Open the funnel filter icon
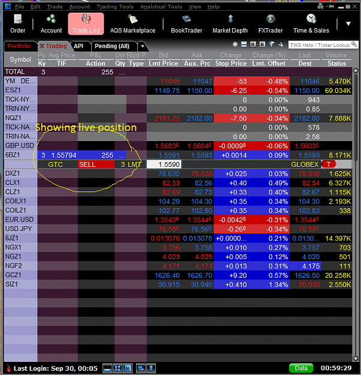This screenshot has height=375, width=361. click(x=271, y=44)
